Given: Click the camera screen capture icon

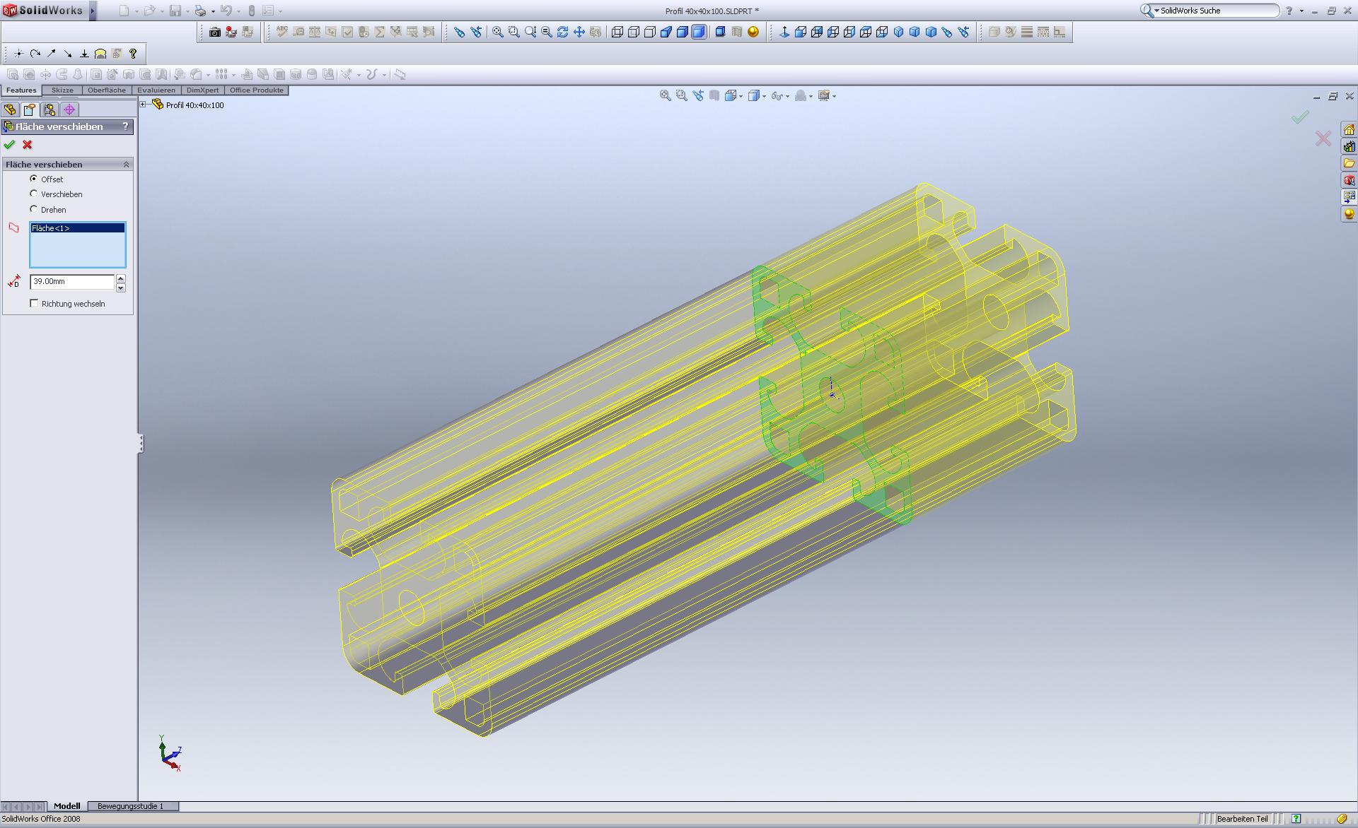Looking at the screenshot, I should [x=215, y=32].
